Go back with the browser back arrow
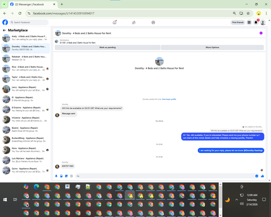This screenshot has height=217, width=271. coord(5,13)
